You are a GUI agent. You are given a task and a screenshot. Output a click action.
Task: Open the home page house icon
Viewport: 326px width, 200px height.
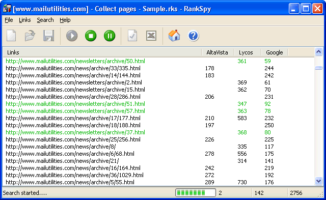[174, 36]
